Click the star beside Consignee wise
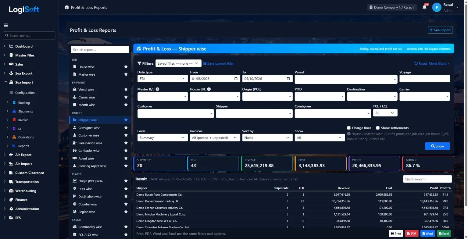468x239 pixels. click(x=126, y=128)
